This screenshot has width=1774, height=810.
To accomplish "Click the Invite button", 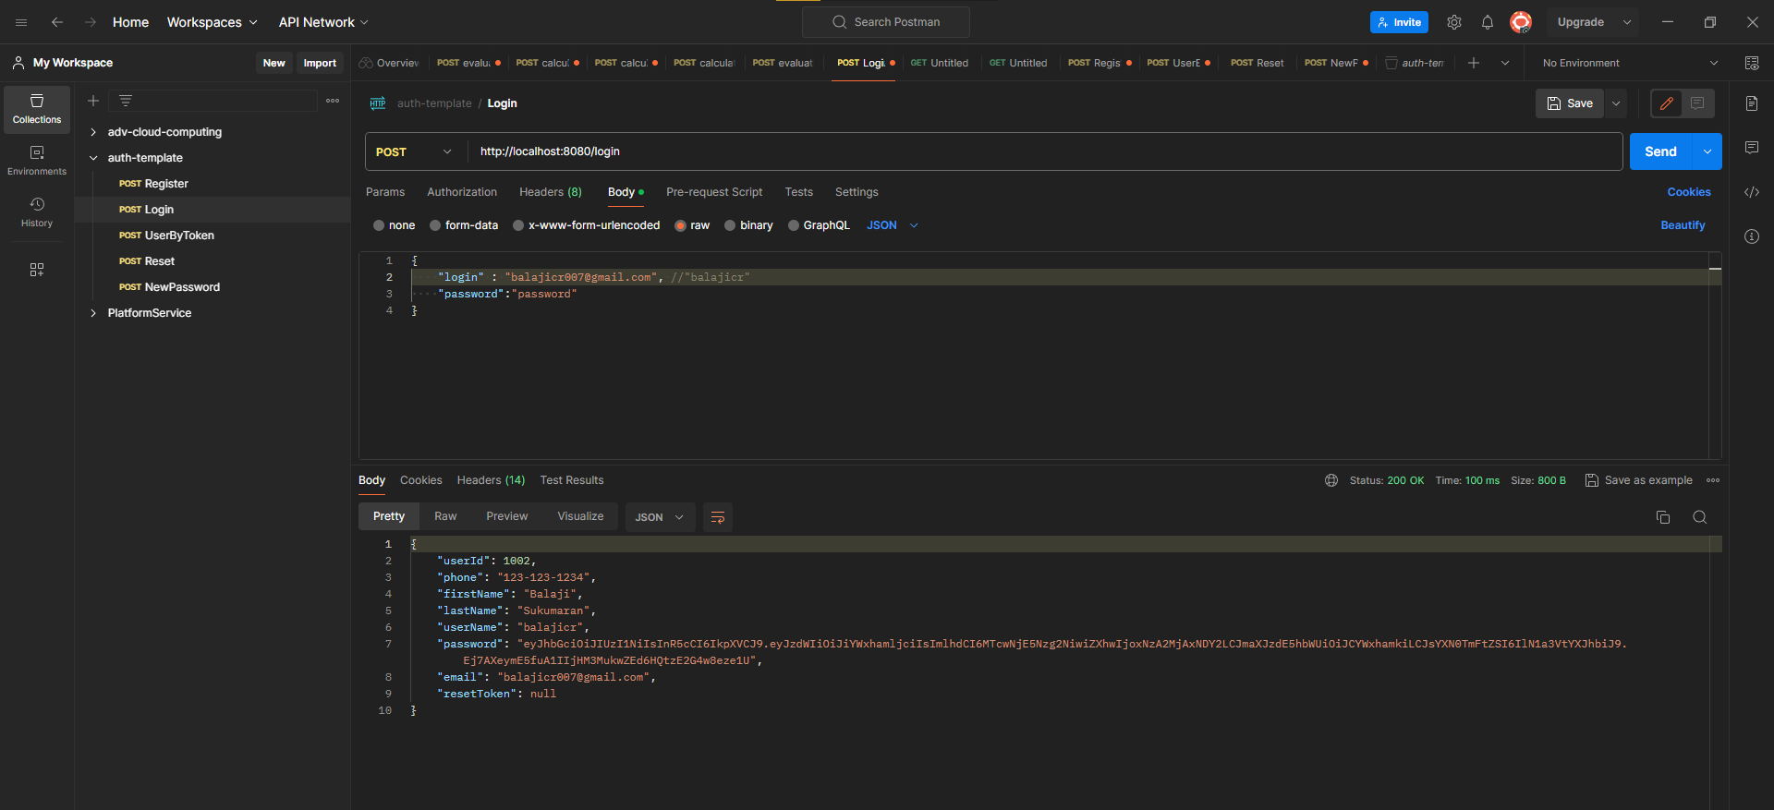I will pyautogui.click(x=1399, y=22).
